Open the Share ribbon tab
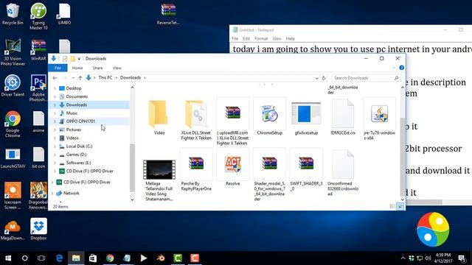Screen dimensions: 472x265 [97, 68]
